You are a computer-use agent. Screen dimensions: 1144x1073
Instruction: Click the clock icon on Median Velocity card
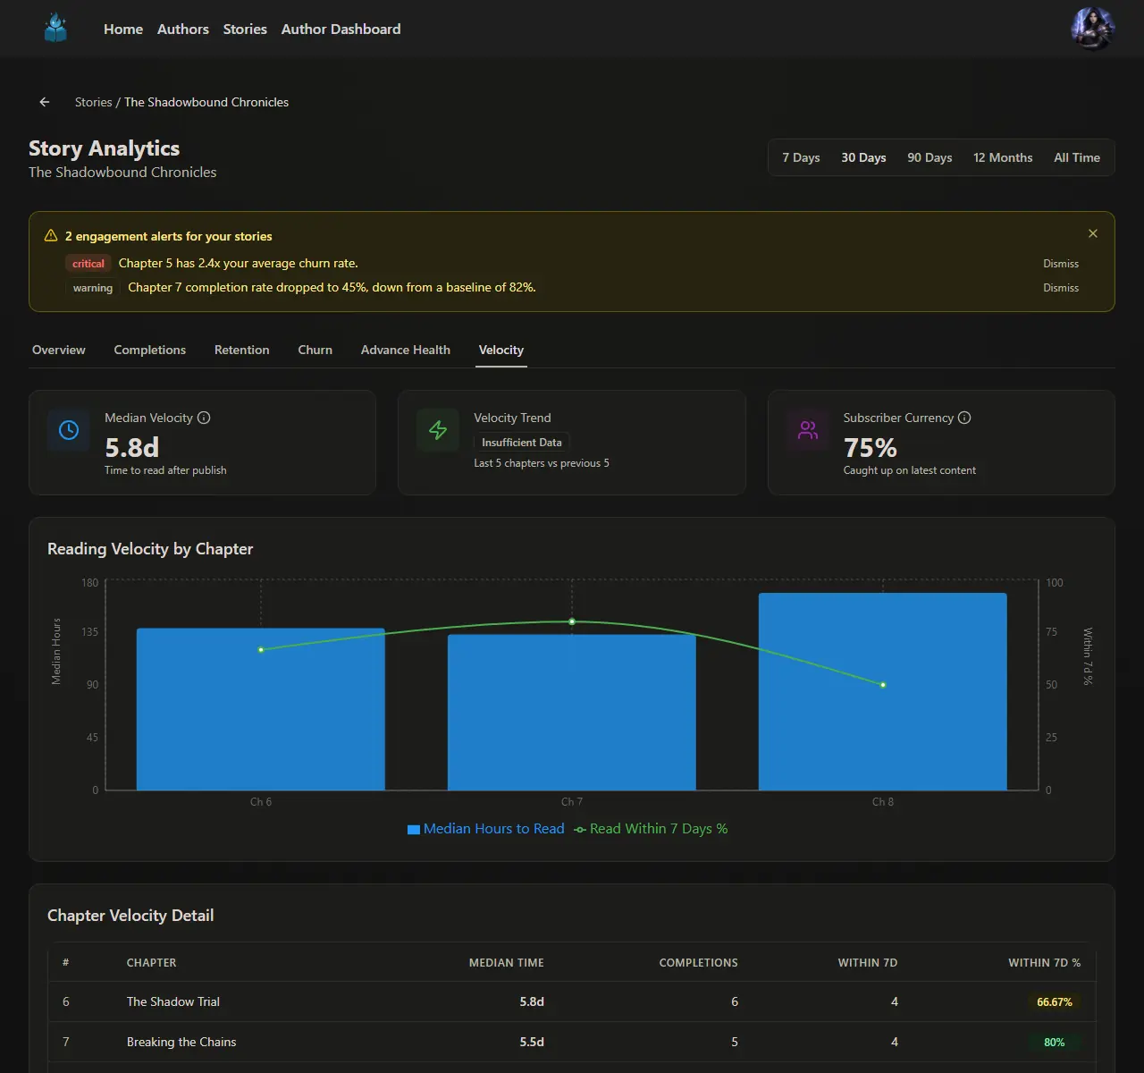click(69, 430)
